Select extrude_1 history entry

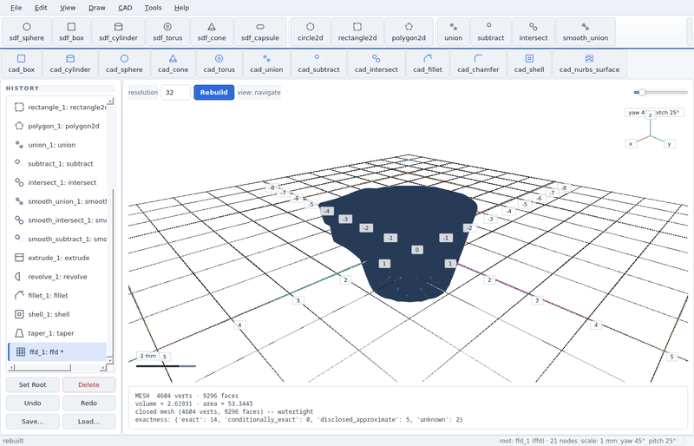pyautogui.click(x=57, y=258)
